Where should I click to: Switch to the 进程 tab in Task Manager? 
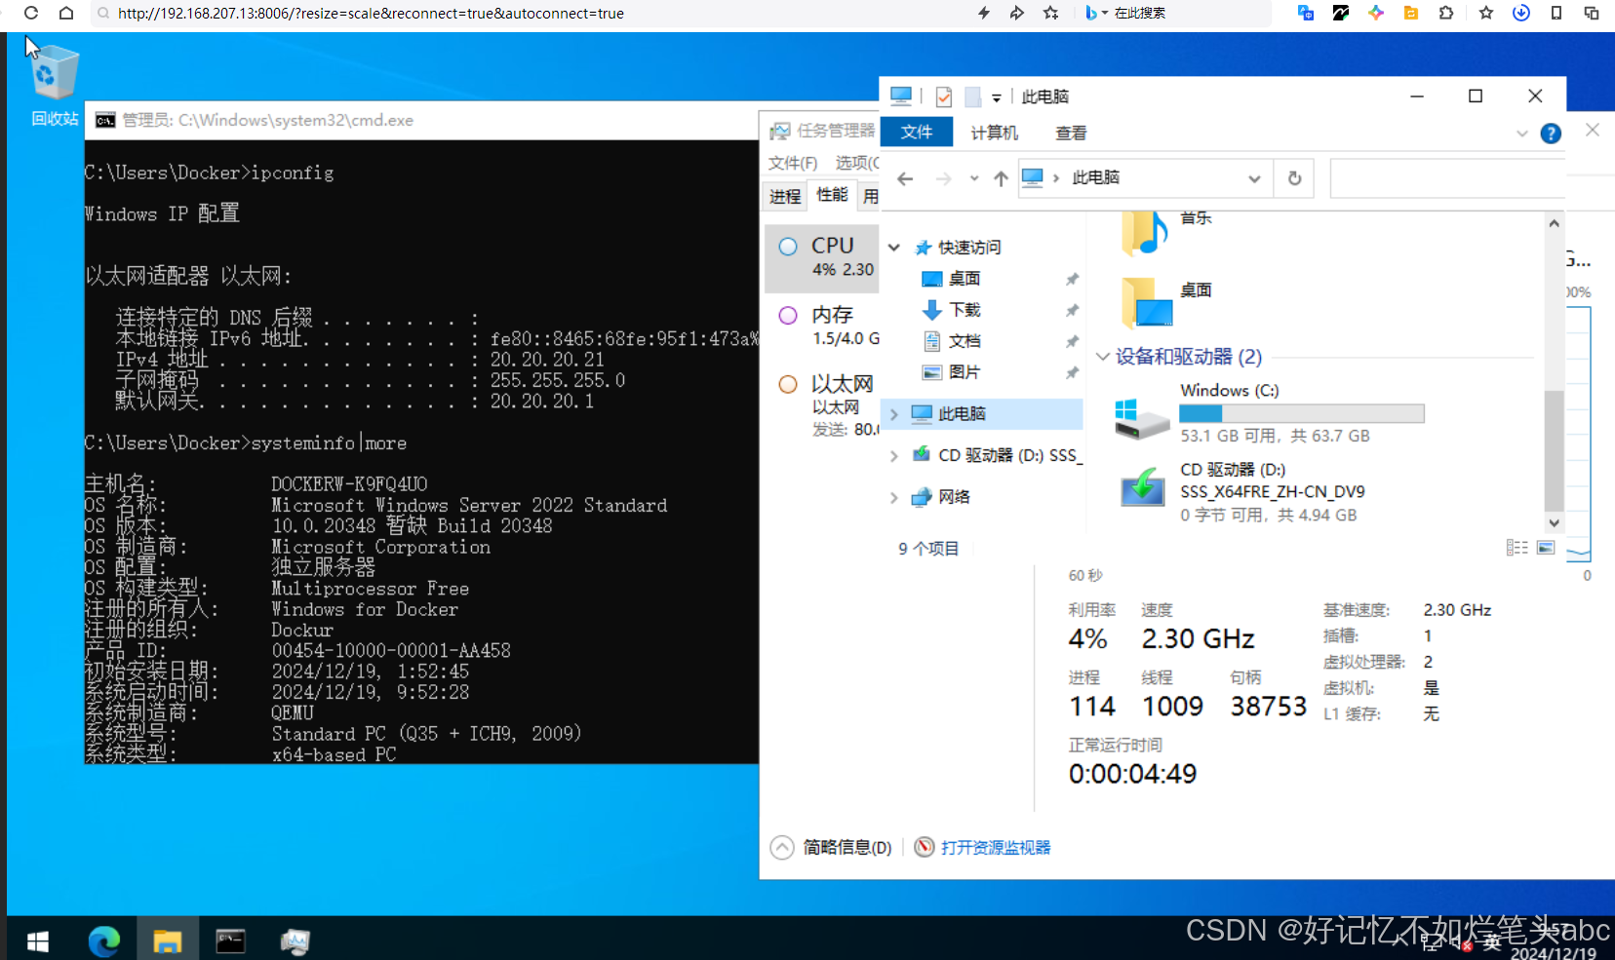784,195
